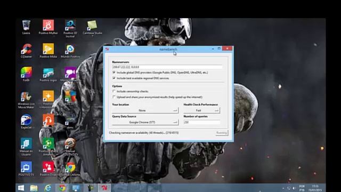Open the dark figure taskbar icon
341x192 pixels.
coord(90,188)
